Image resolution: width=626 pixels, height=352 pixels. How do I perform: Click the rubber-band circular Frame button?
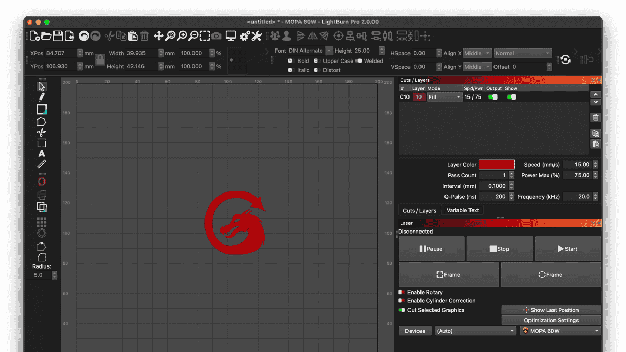pyautogui.click(x=551, y=275)
